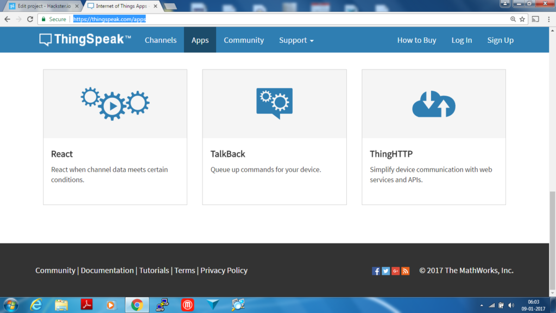The height and width of the screenshot is (313, 556).
Task: Click the Secure padlock icon
Action: click(43, 19)
